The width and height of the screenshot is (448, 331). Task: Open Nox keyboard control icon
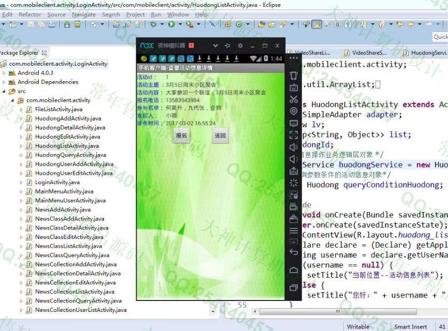click(294, 87)
